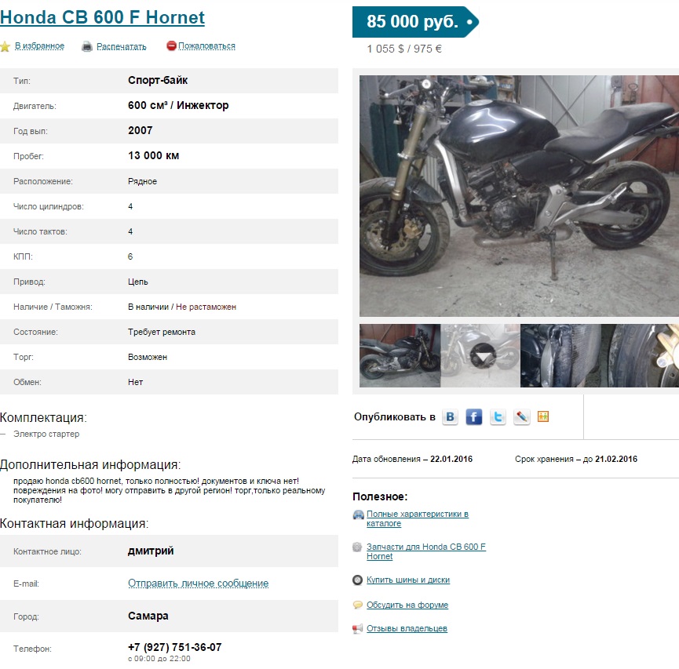
Task: Open Обсудить на форуме link
Action: pyautogui.click(x=407, y=605)
